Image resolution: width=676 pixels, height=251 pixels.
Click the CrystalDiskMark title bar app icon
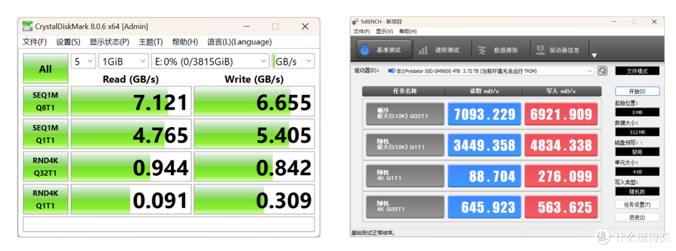point(28,26)
